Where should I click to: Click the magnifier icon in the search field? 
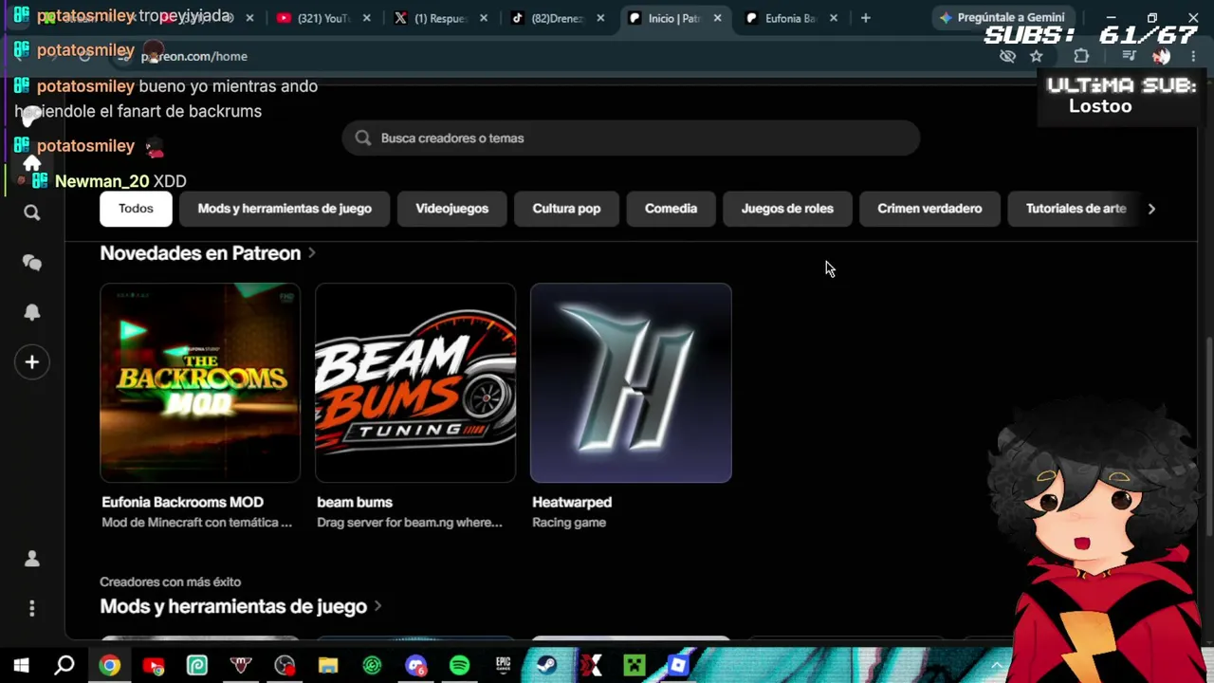coord(362,138)
